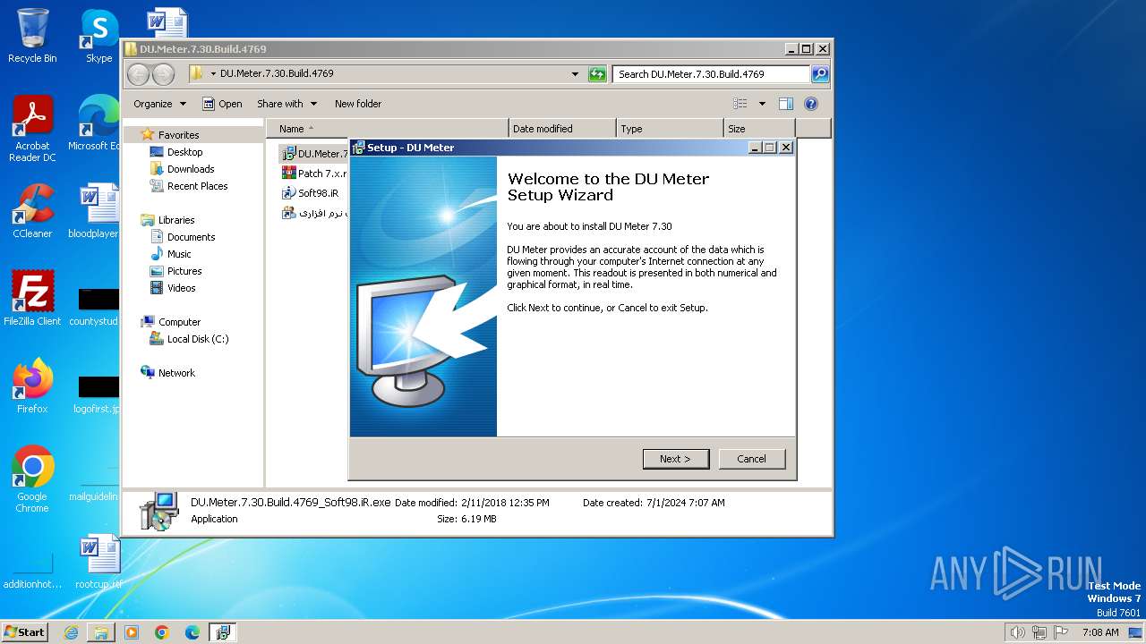This screenshot has width=1146, height=644.
Task: Toggle the preview pane button
Action: (x=786, y=104)
